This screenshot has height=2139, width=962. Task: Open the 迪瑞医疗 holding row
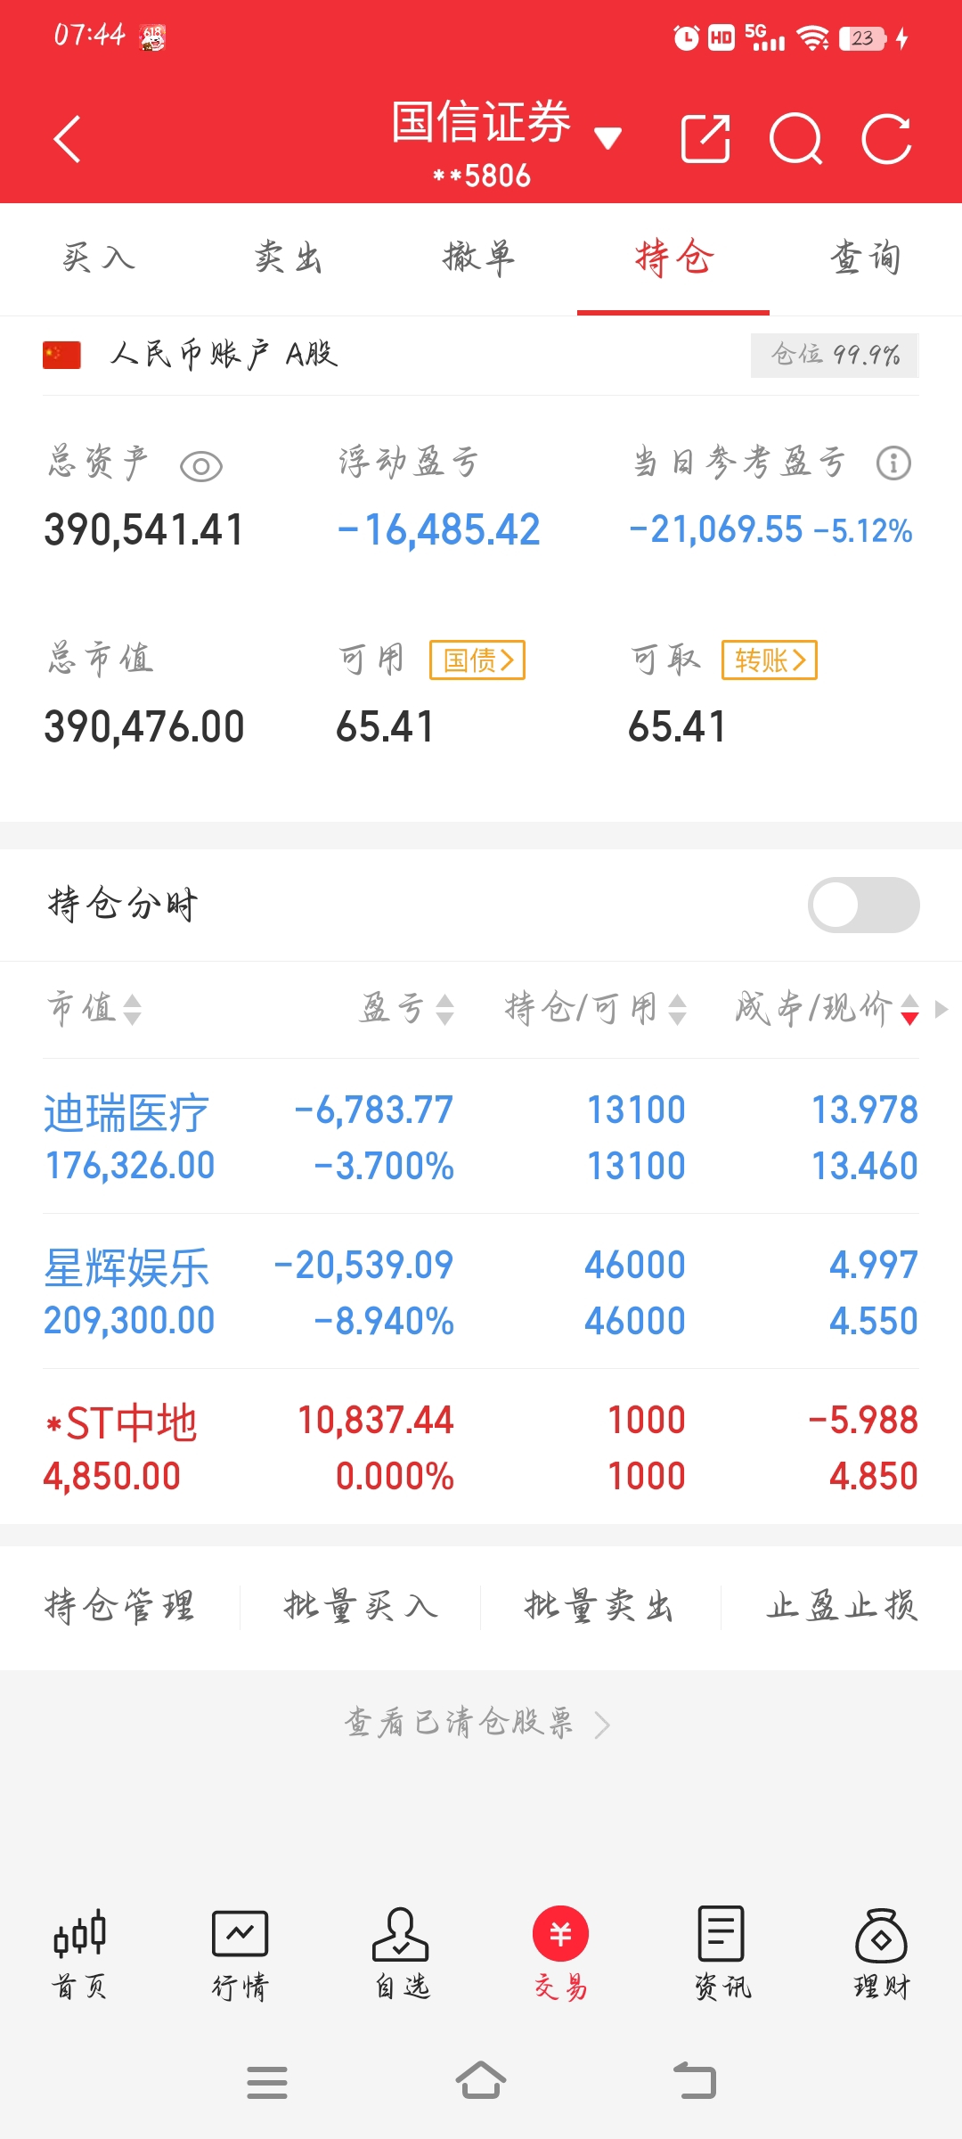(481, 1136)
